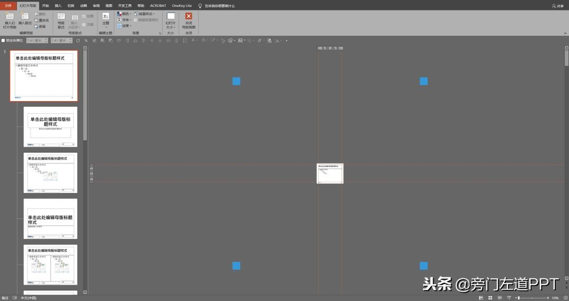This screenshot has width=569, height=301.
Task: Click the slide in the editing canvas
Action: pyautogui.click(x=330, y=173)
